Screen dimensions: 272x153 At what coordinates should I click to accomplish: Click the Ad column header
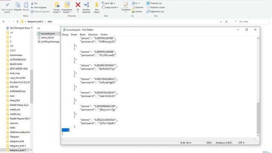[39, 28]
